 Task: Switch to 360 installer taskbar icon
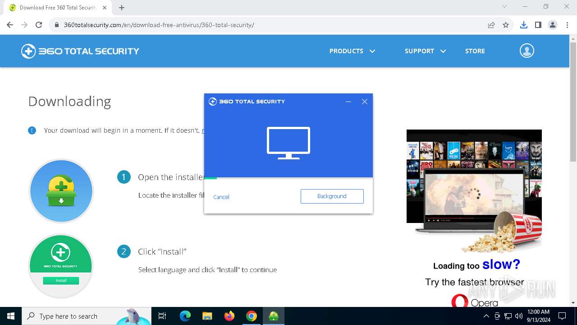274,316
